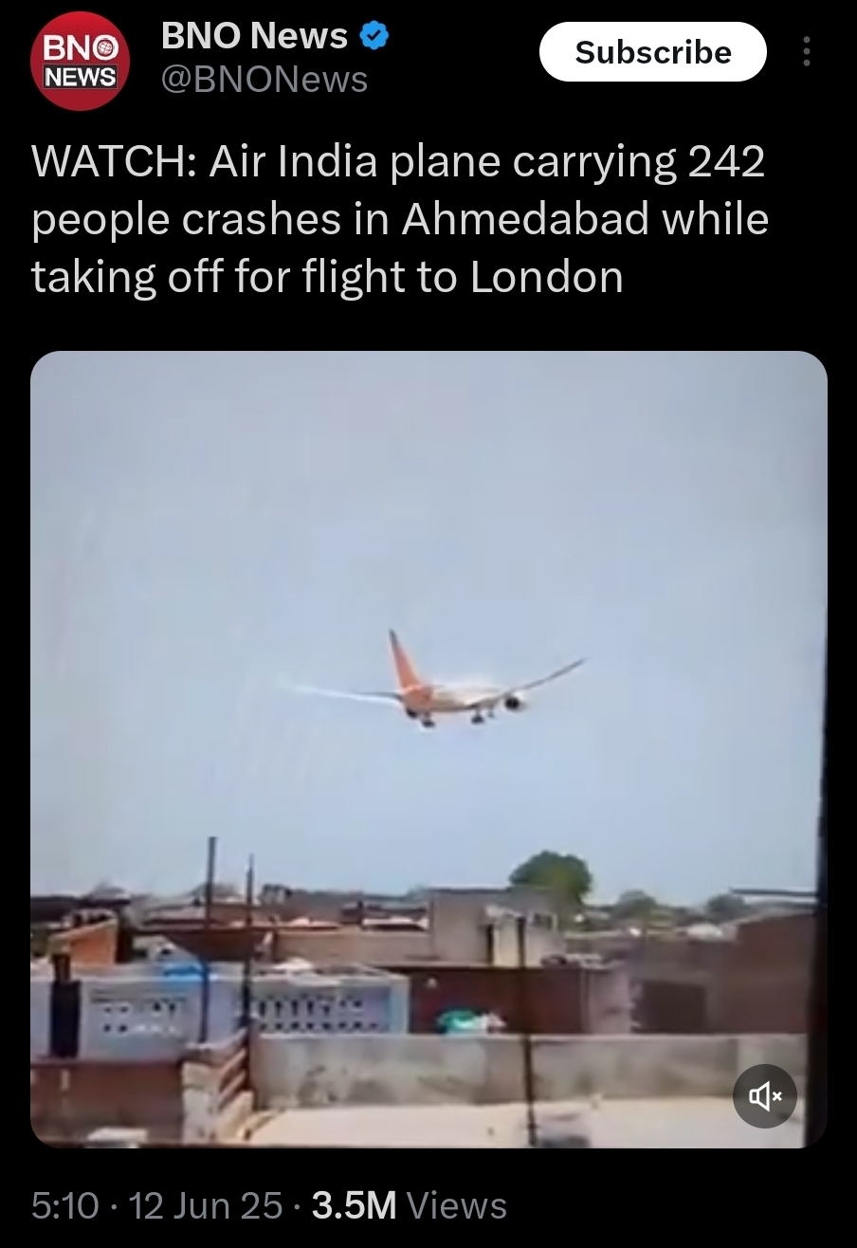This screenshot has width=857, height=1248.
Task: Click the 5:10 post timestamp
Action: [x=64, y=1205]
